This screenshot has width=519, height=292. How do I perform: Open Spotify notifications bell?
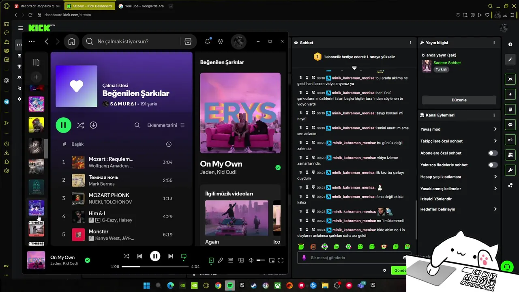pos(208,41)
